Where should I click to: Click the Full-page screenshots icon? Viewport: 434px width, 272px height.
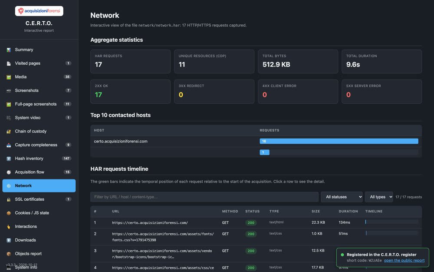click(x=9, y=104)
